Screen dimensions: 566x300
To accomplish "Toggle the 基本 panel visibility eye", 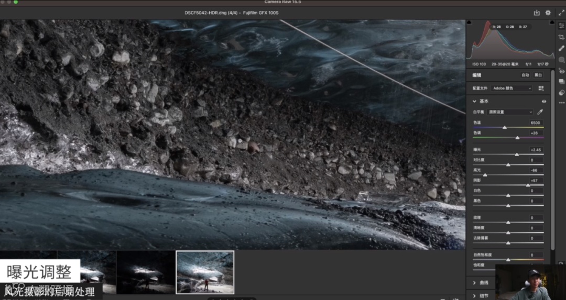I will [x=544, y=102].
